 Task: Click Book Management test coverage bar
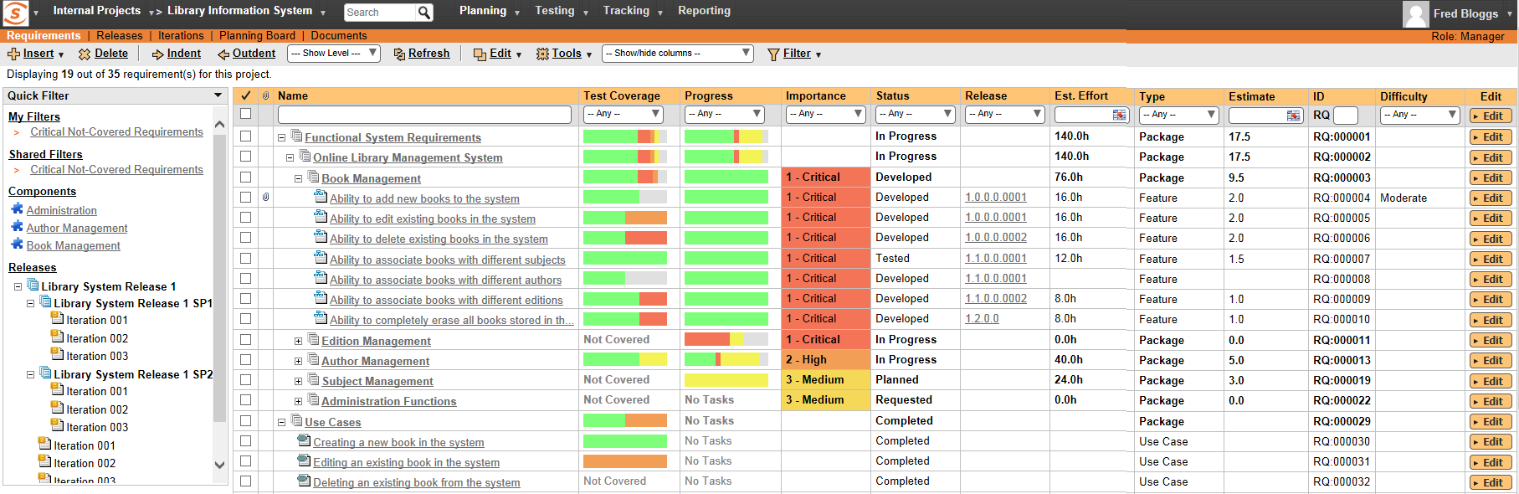(624, 177)
